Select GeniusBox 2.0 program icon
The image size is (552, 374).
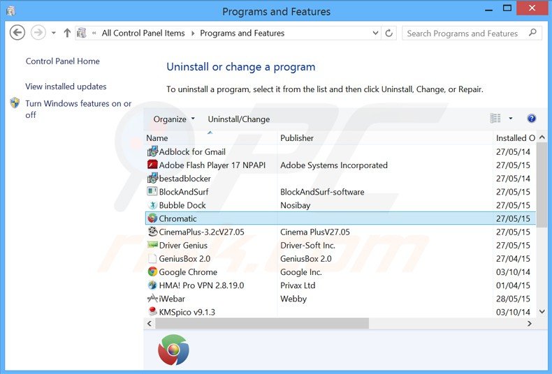[x=152, y=258]
